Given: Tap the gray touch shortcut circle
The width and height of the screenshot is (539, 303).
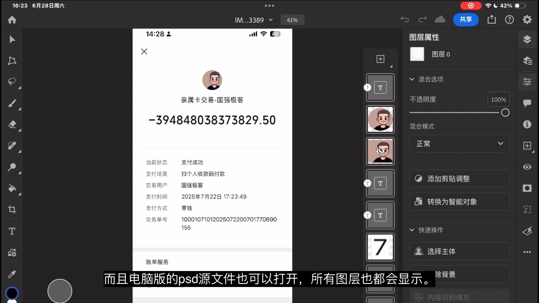Looking at the screenshot, I should pyautogui.click(x=60, y=291).
